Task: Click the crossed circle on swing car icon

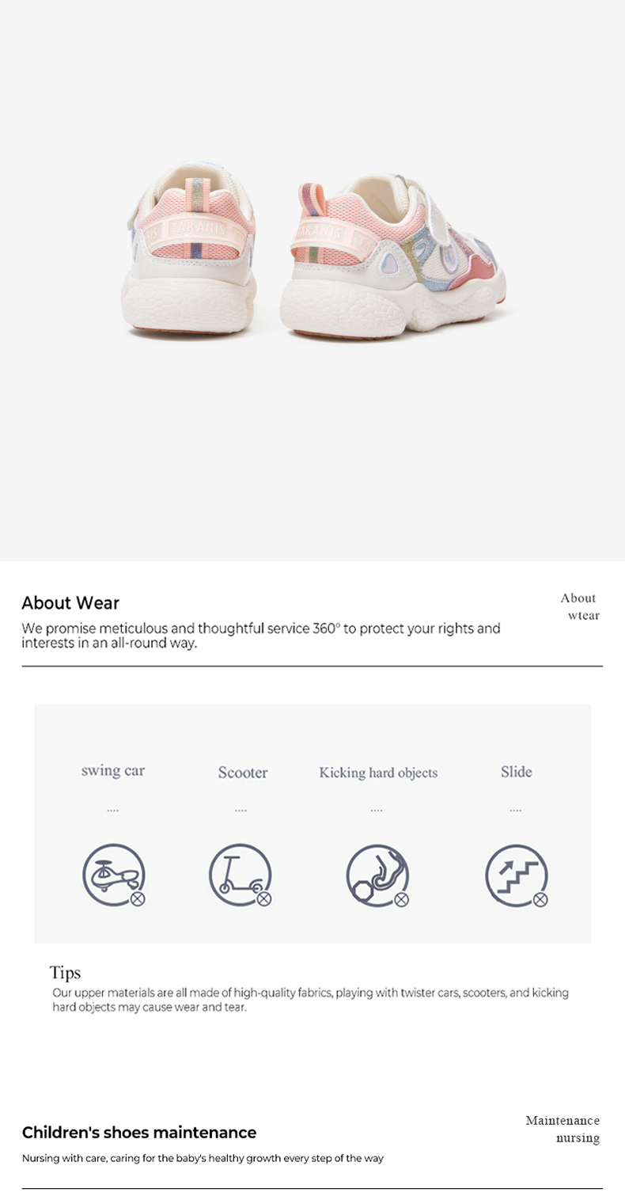Action: pyautogui.click(x=138, y=899)
